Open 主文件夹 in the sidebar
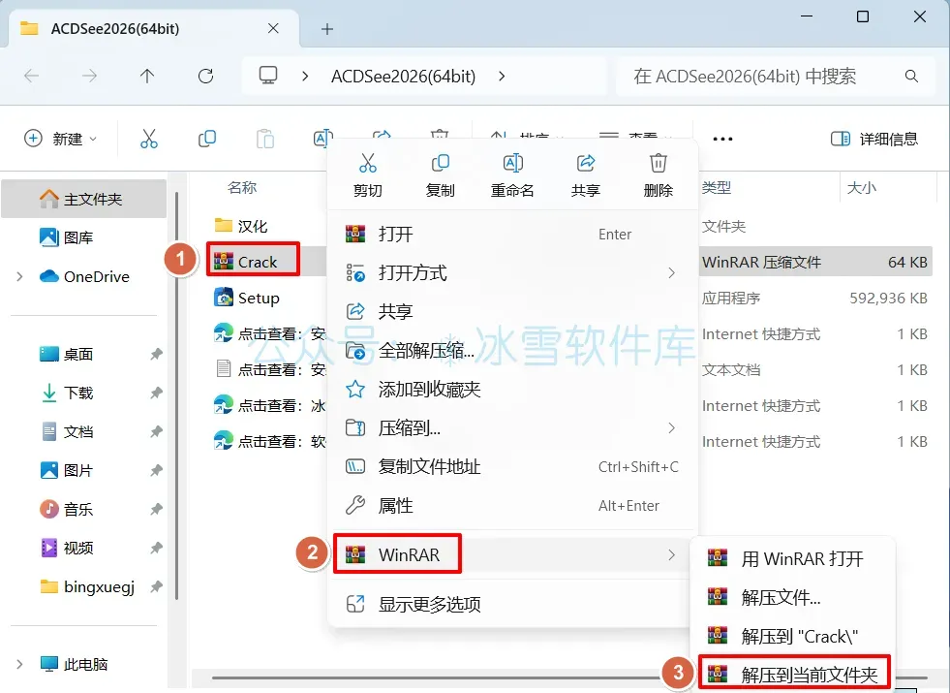 tap(83, 199)
